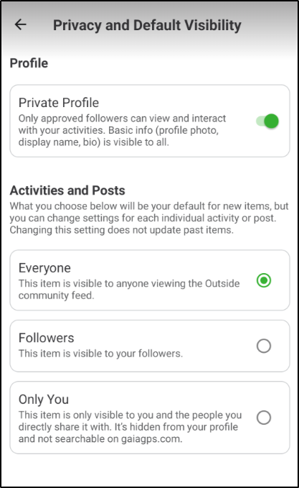Tap the Only You option label
The image size is (299, 488).
point(44,400)
